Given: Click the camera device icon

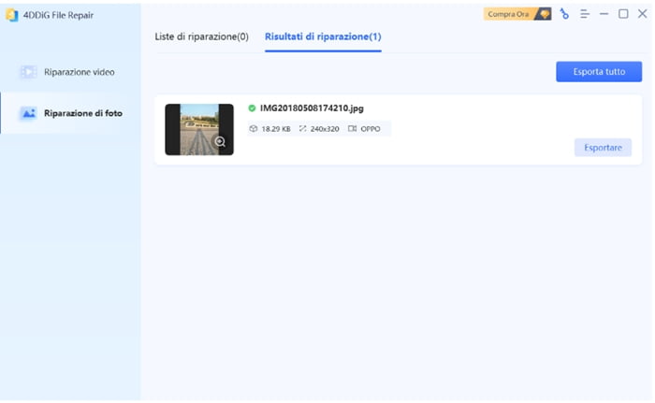Looking at the screenshot, I should pos(352,129).
